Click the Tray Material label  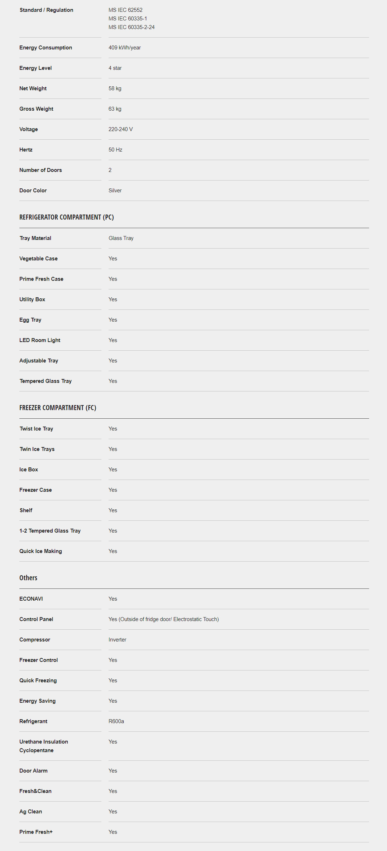[35, 238]
